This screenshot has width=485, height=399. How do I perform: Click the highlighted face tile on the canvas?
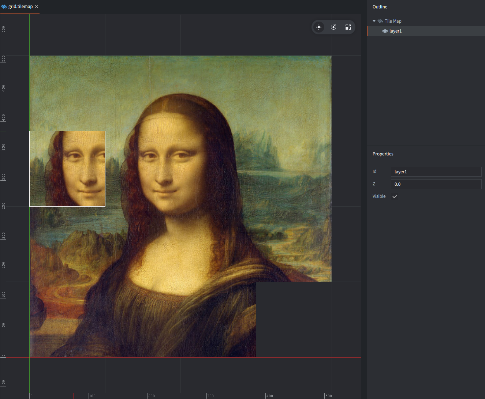[x=67, y=169]
